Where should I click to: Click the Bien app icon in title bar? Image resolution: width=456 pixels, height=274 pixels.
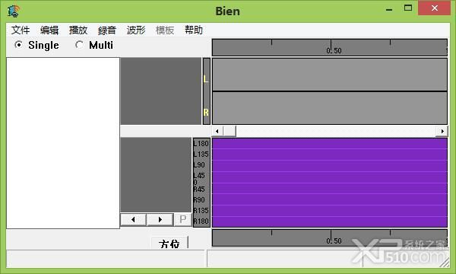[x=14, y=11]
